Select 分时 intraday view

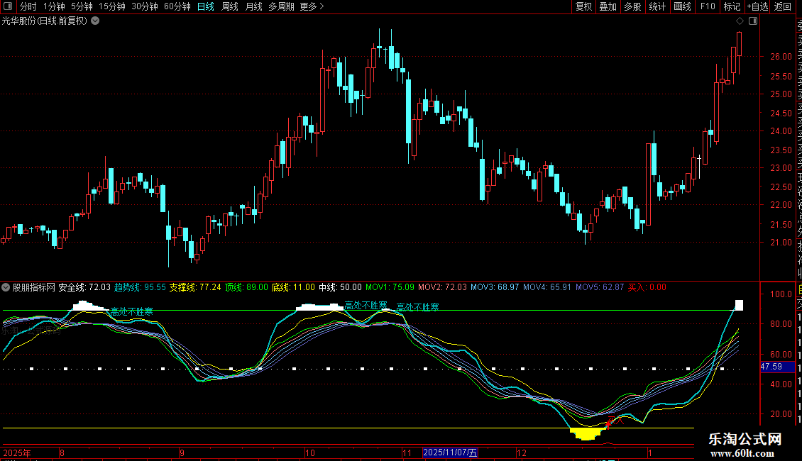point(28,7)
